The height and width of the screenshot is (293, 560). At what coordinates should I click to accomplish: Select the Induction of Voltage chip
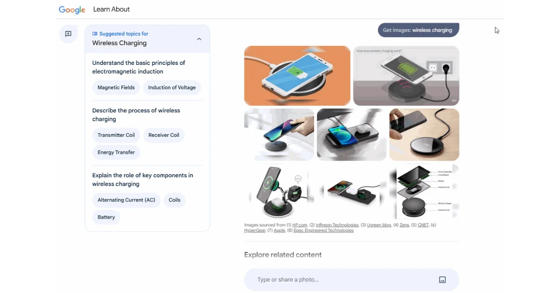tap(172, 88)
